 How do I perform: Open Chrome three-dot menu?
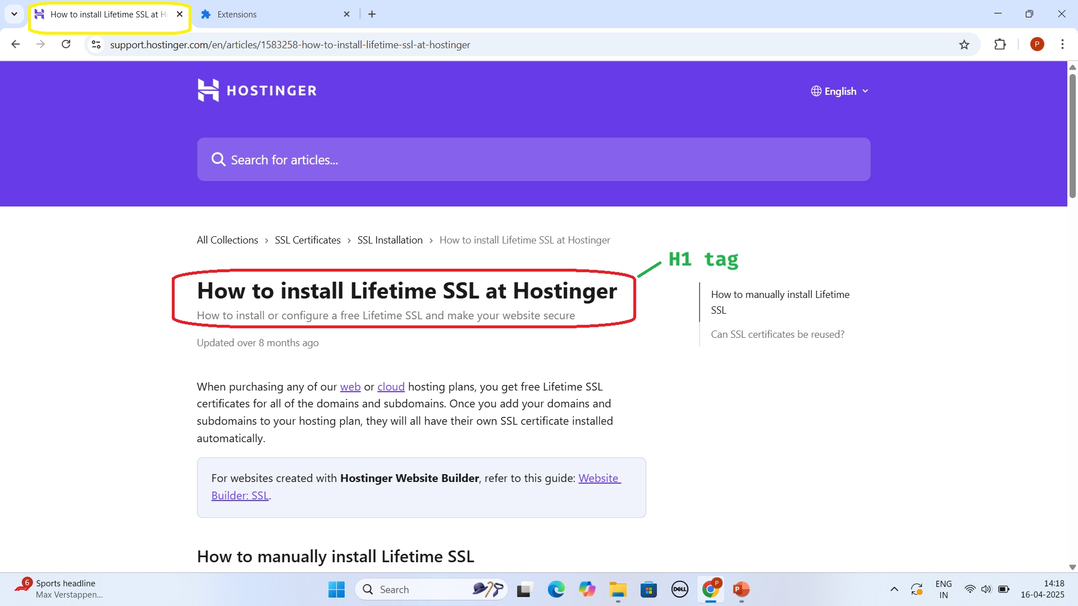1062,45
